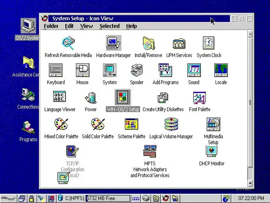
Task: Open Language Viewer
Action: pyautogui.click(x=59, y=96)
